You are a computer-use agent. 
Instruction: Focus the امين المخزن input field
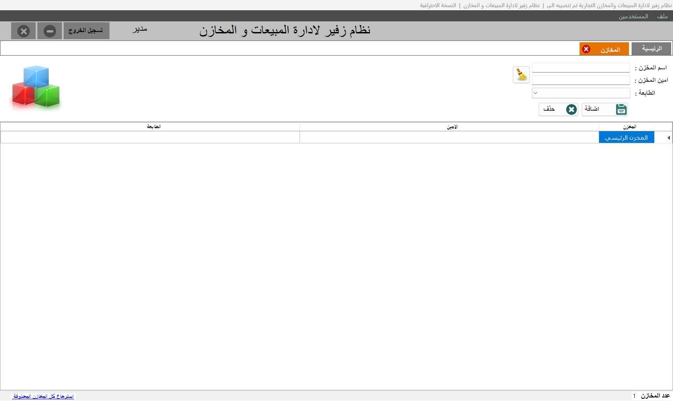point(581,80)
